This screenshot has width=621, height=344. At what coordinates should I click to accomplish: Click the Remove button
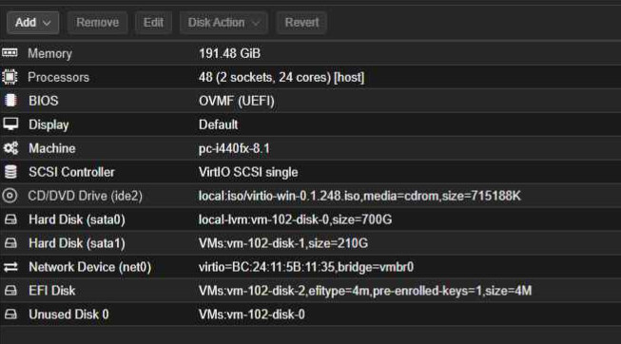coord(97,23)
